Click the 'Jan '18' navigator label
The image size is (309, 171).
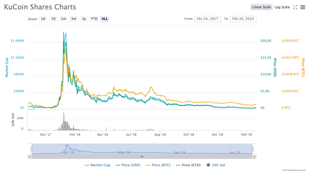[69, 153]
